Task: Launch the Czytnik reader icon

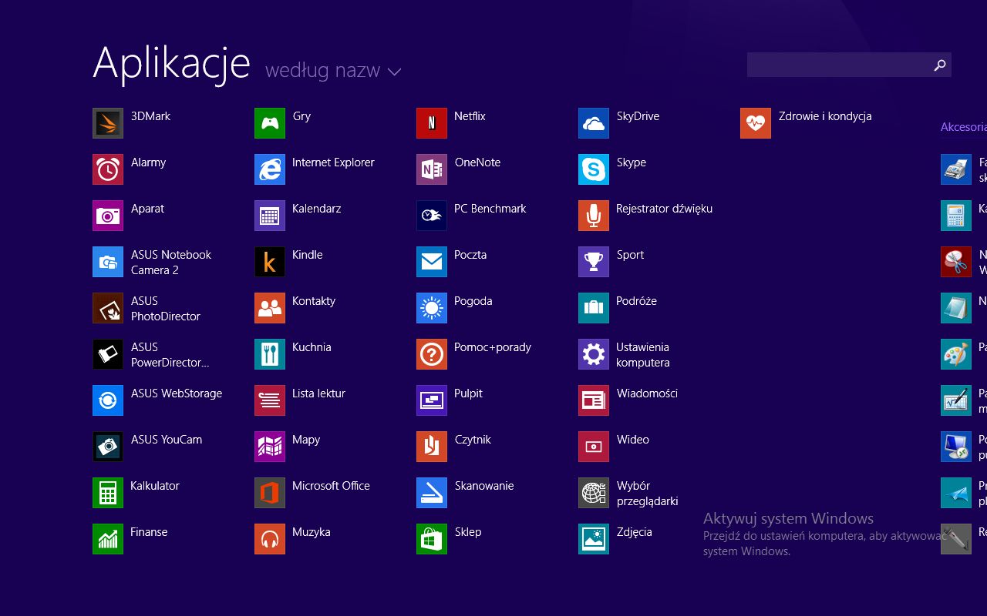Action: [x=432, y=447]
